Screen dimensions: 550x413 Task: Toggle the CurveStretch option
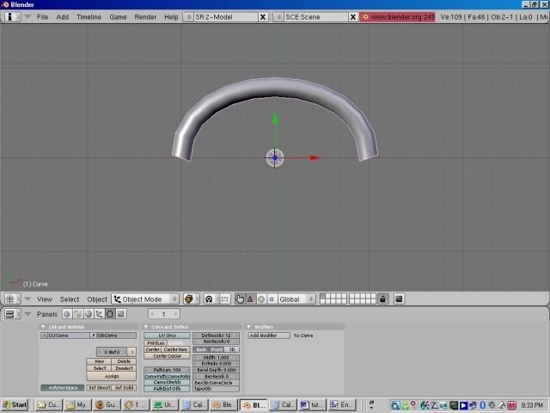pos(167,382)
